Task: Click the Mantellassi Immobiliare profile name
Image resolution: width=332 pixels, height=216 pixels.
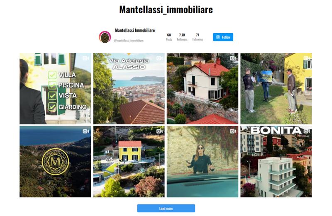Action: (x=135, y=30)
